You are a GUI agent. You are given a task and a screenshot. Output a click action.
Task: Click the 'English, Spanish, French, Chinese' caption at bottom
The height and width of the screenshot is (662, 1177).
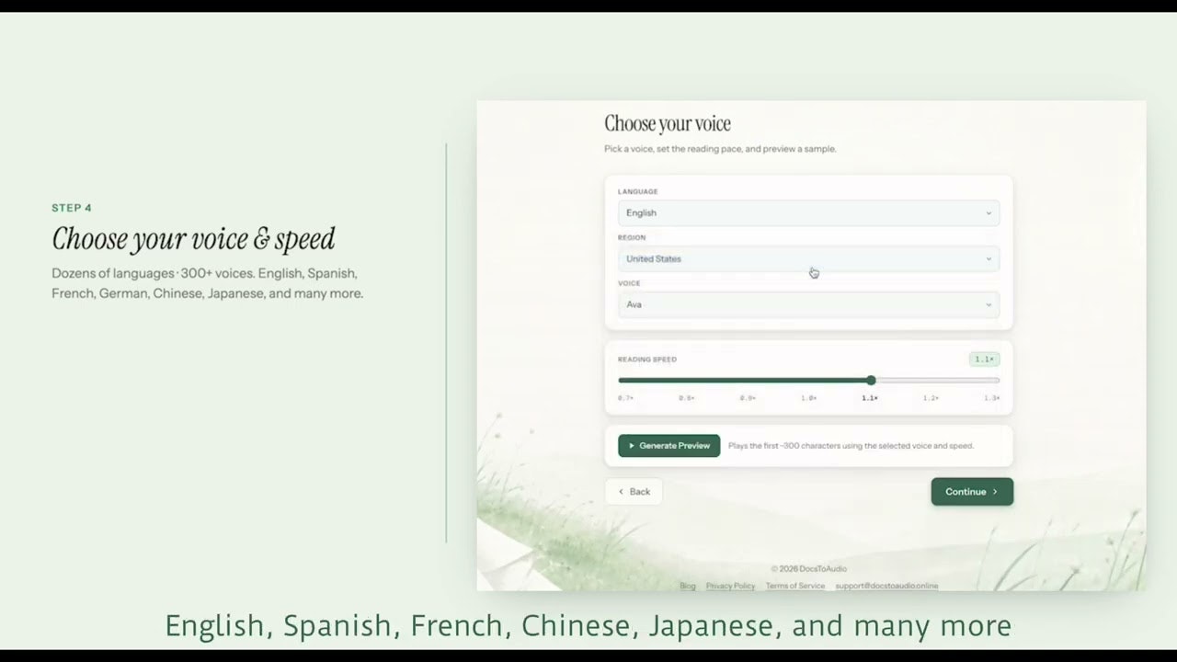[588, 626]
